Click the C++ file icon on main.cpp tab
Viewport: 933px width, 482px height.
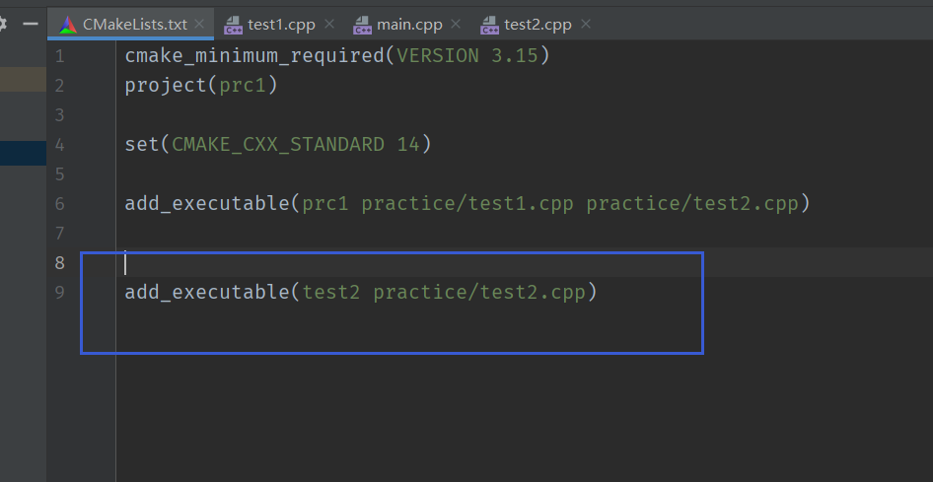[x=362, y=25]
